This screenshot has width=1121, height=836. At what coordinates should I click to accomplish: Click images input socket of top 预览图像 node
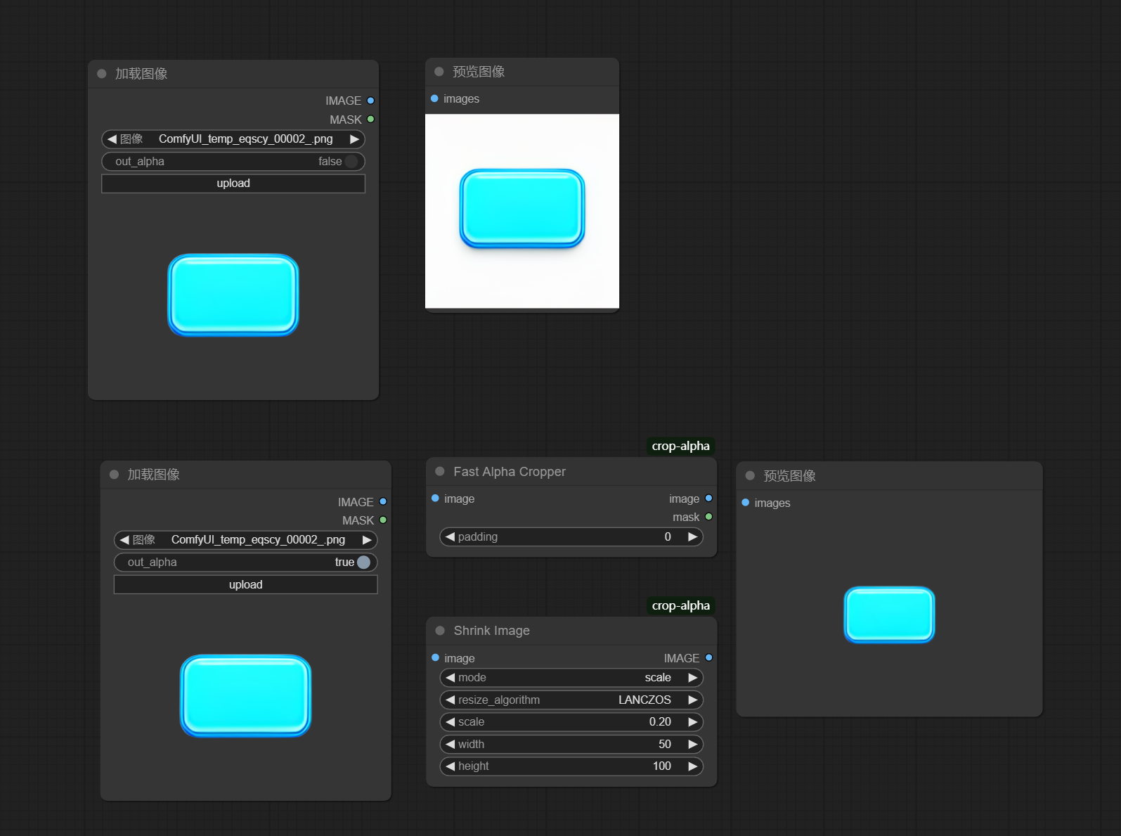[434, 98]
